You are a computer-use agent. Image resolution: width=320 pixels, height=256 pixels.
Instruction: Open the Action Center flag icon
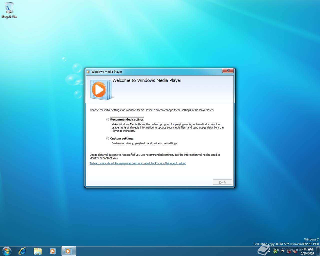tap(282, 251)
